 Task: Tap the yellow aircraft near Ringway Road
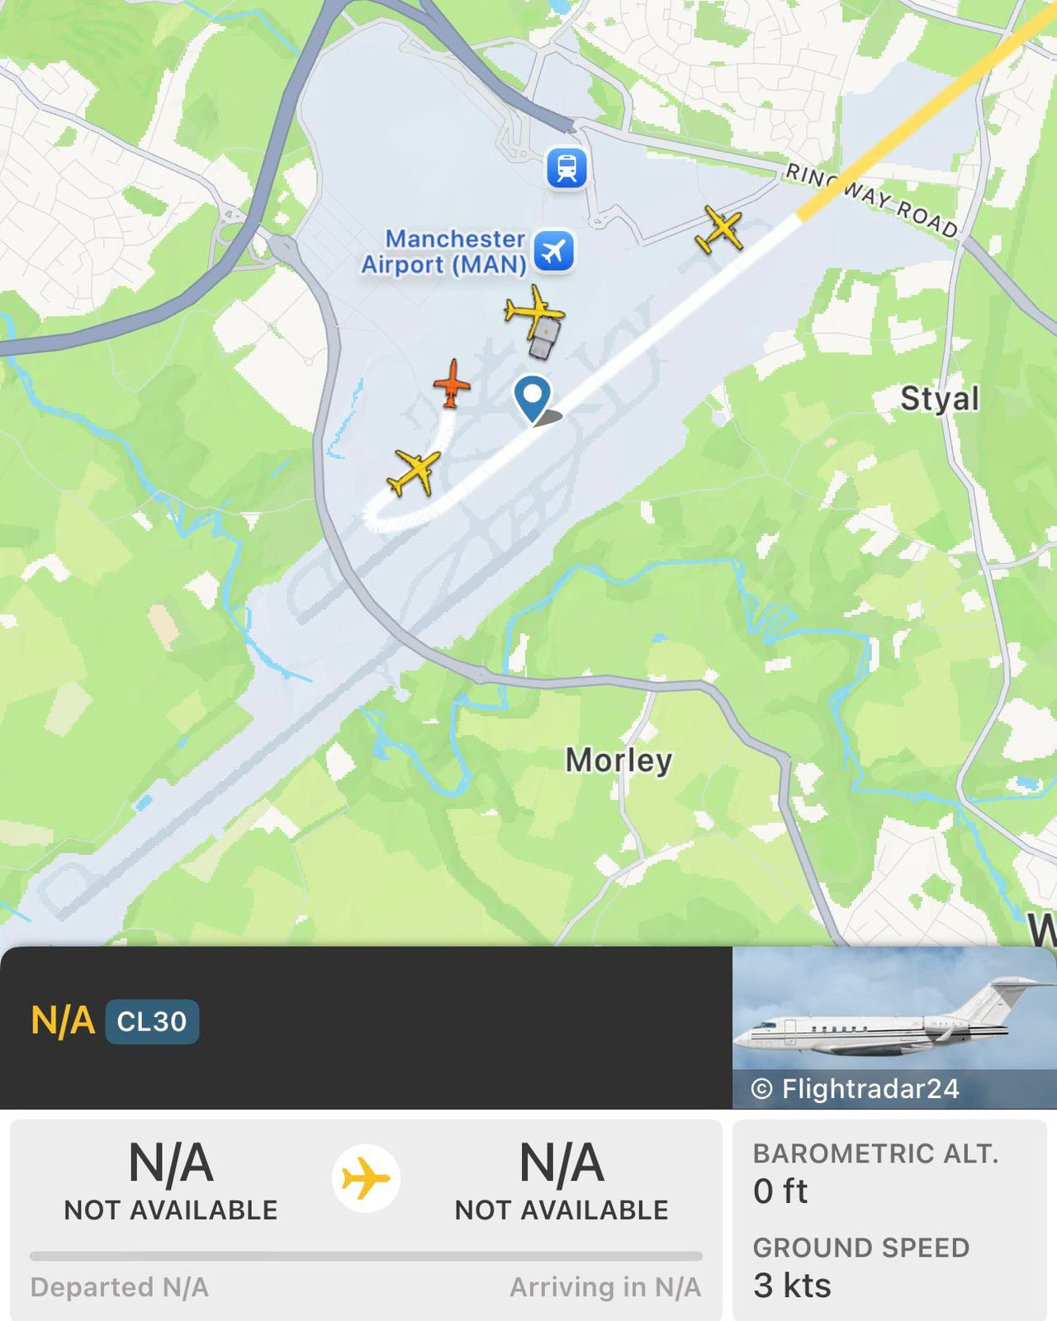(x=719, y=230)
